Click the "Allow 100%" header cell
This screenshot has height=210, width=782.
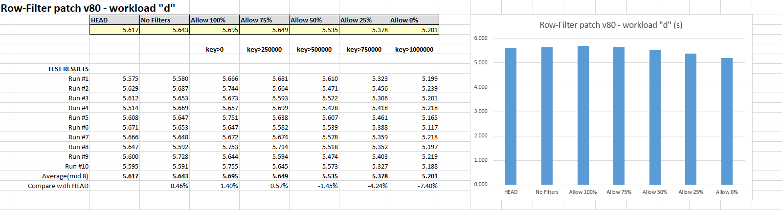[214, 20]
